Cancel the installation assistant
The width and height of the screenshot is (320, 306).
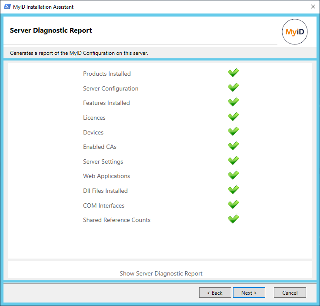(290, 293)
